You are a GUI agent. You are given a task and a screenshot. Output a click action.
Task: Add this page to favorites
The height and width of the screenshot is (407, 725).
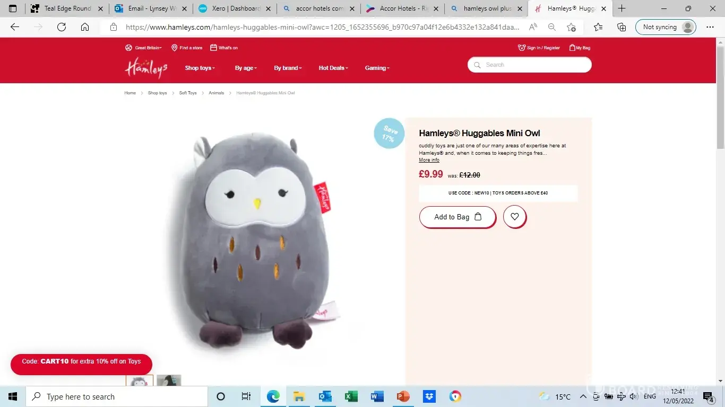(571, 27)
